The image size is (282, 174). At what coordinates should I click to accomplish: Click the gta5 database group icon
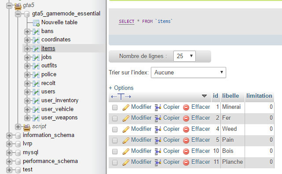[18, 6]
